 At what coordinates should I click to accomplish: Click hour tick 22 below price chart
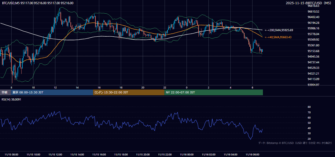coord(165,87)
